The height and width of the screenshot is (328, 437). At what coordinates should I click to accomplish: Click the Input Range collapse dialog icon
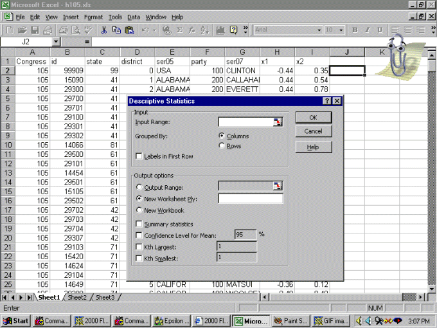tap(278, 122)
